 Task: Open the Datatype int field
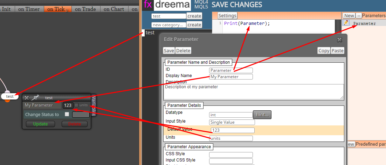pos(231,115)
